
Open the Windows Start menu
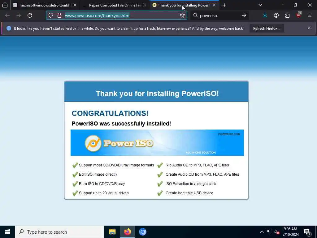[x=7, y=232]
